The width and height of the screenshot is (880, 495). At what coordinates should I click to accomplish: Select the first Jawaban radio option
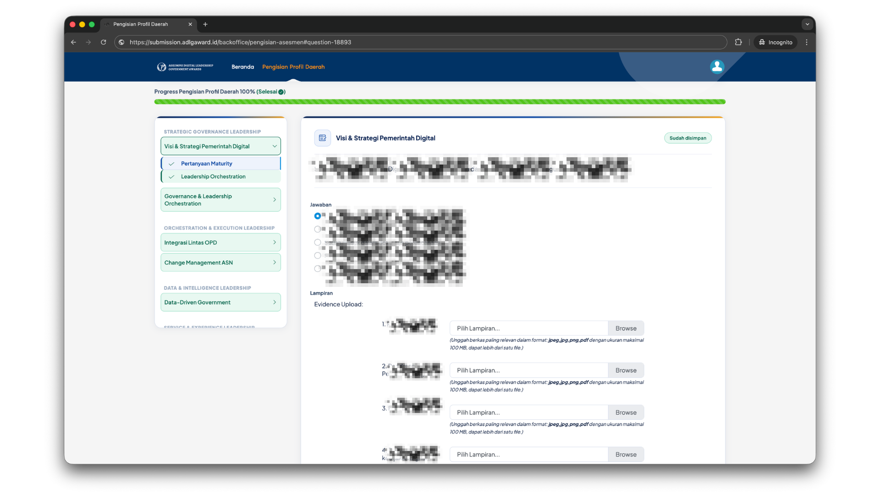tap(318, 216)
